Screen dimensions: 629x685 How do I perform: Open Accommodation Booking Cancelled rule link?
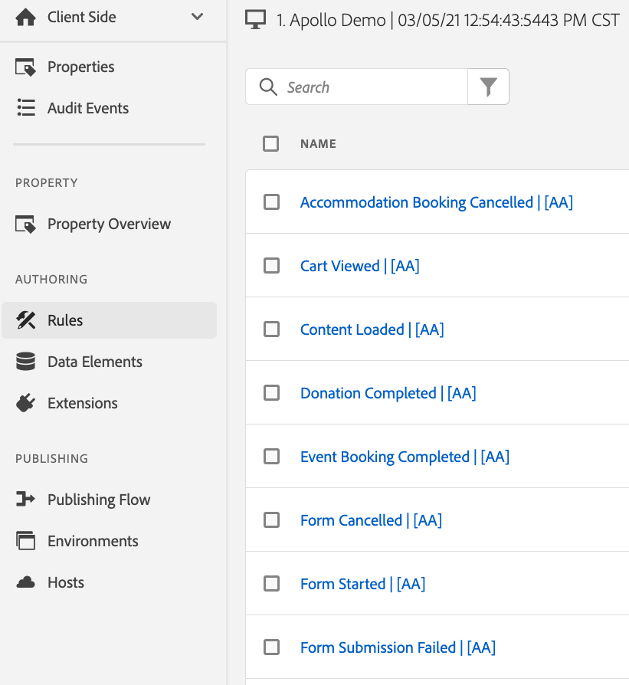tap(437, 202)
